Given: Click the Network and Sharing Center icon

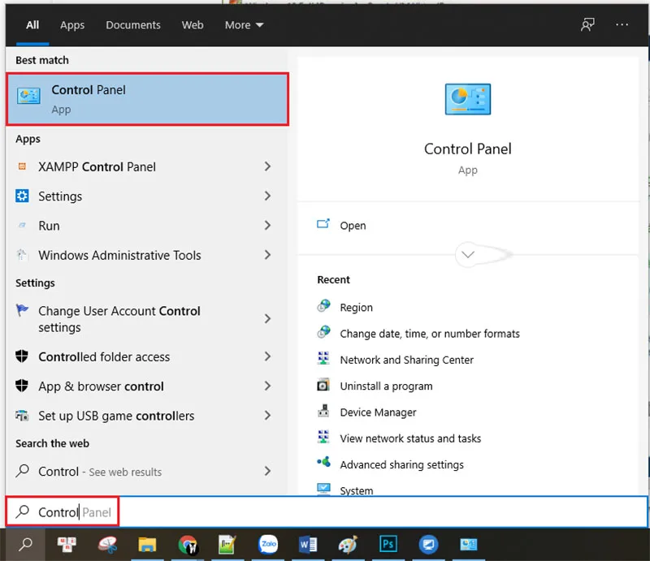Looking at the screenshot, I should (323, 358).
